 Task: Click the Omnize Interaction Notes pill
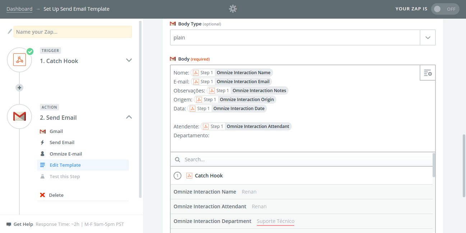coord(248,90)
